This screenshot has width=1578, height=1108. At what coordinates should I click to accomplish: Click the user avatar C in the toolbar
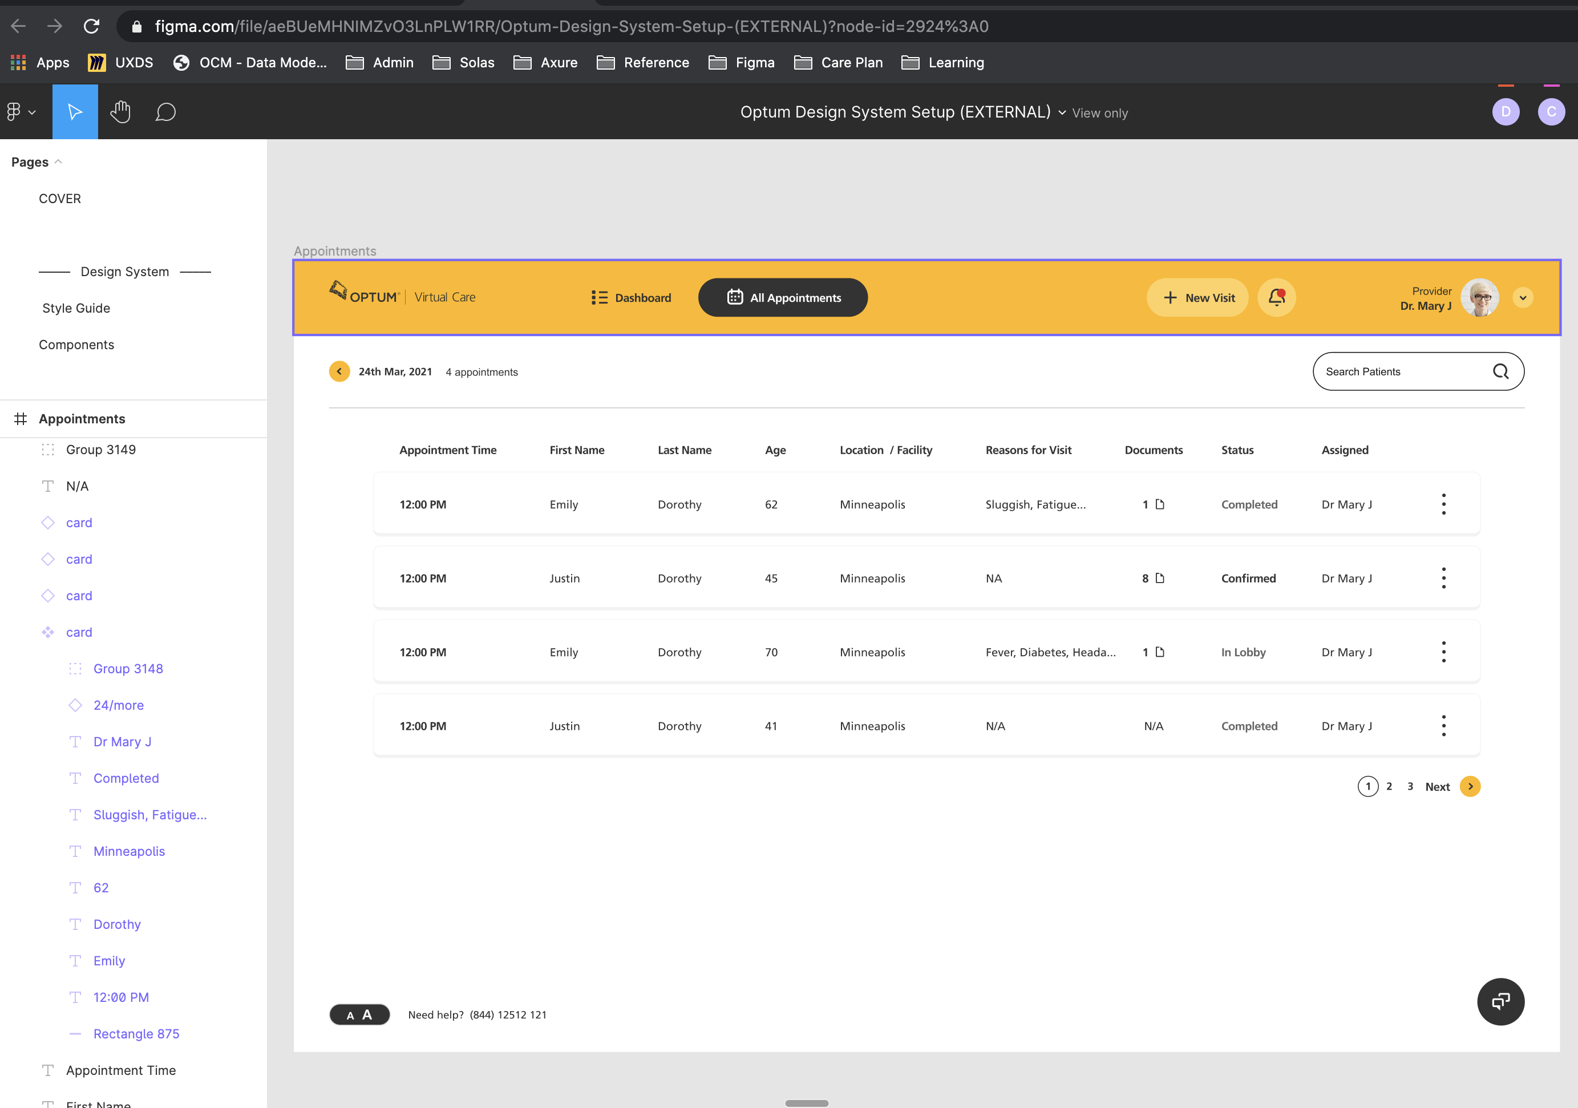(x=1551, y=111)
